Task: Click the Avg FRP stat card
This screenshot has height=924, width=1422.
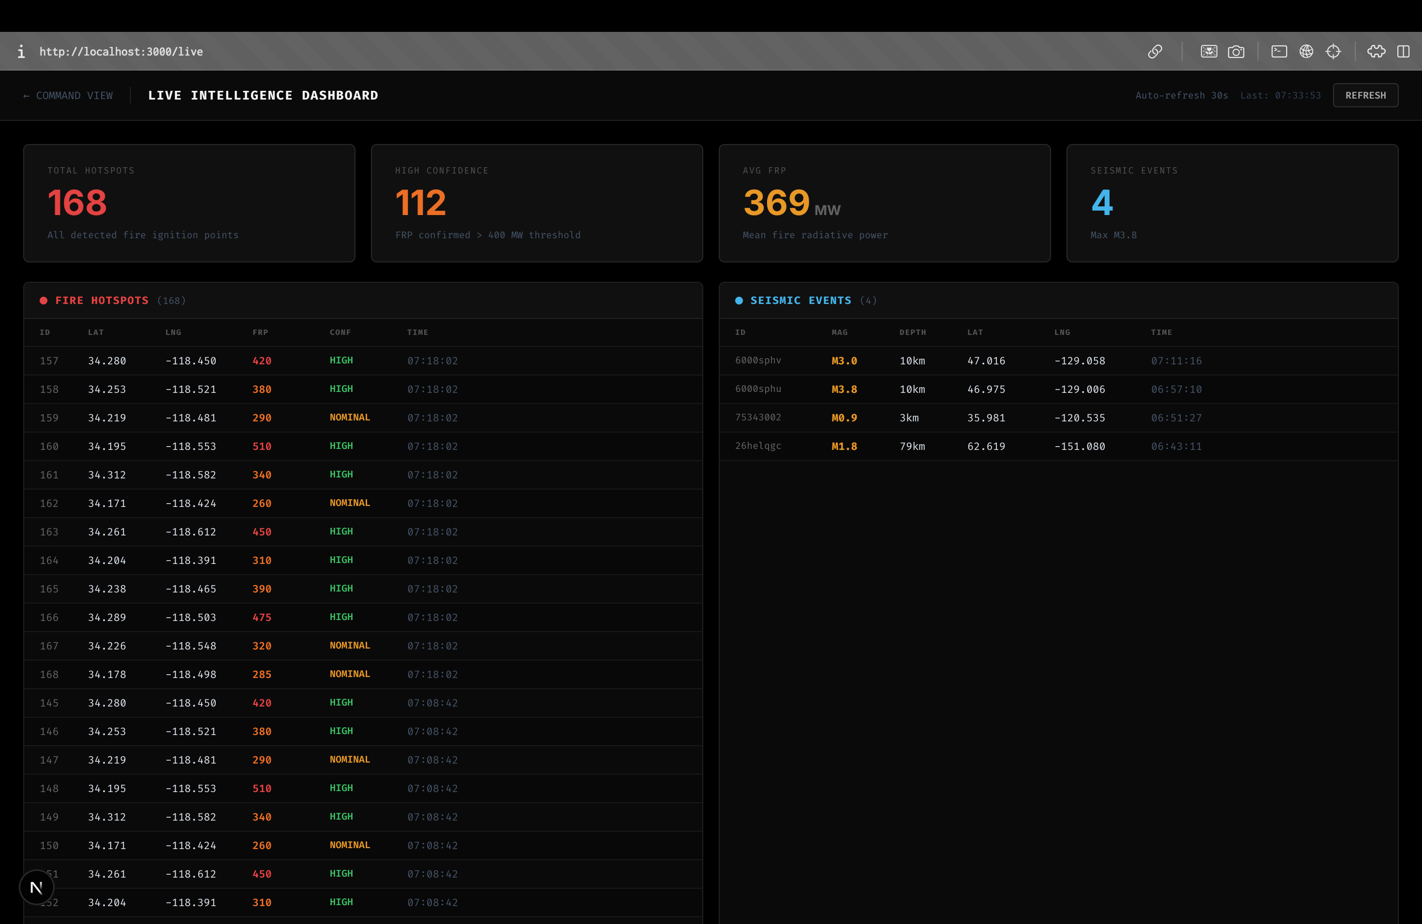Action: click(x=884, y=203)
